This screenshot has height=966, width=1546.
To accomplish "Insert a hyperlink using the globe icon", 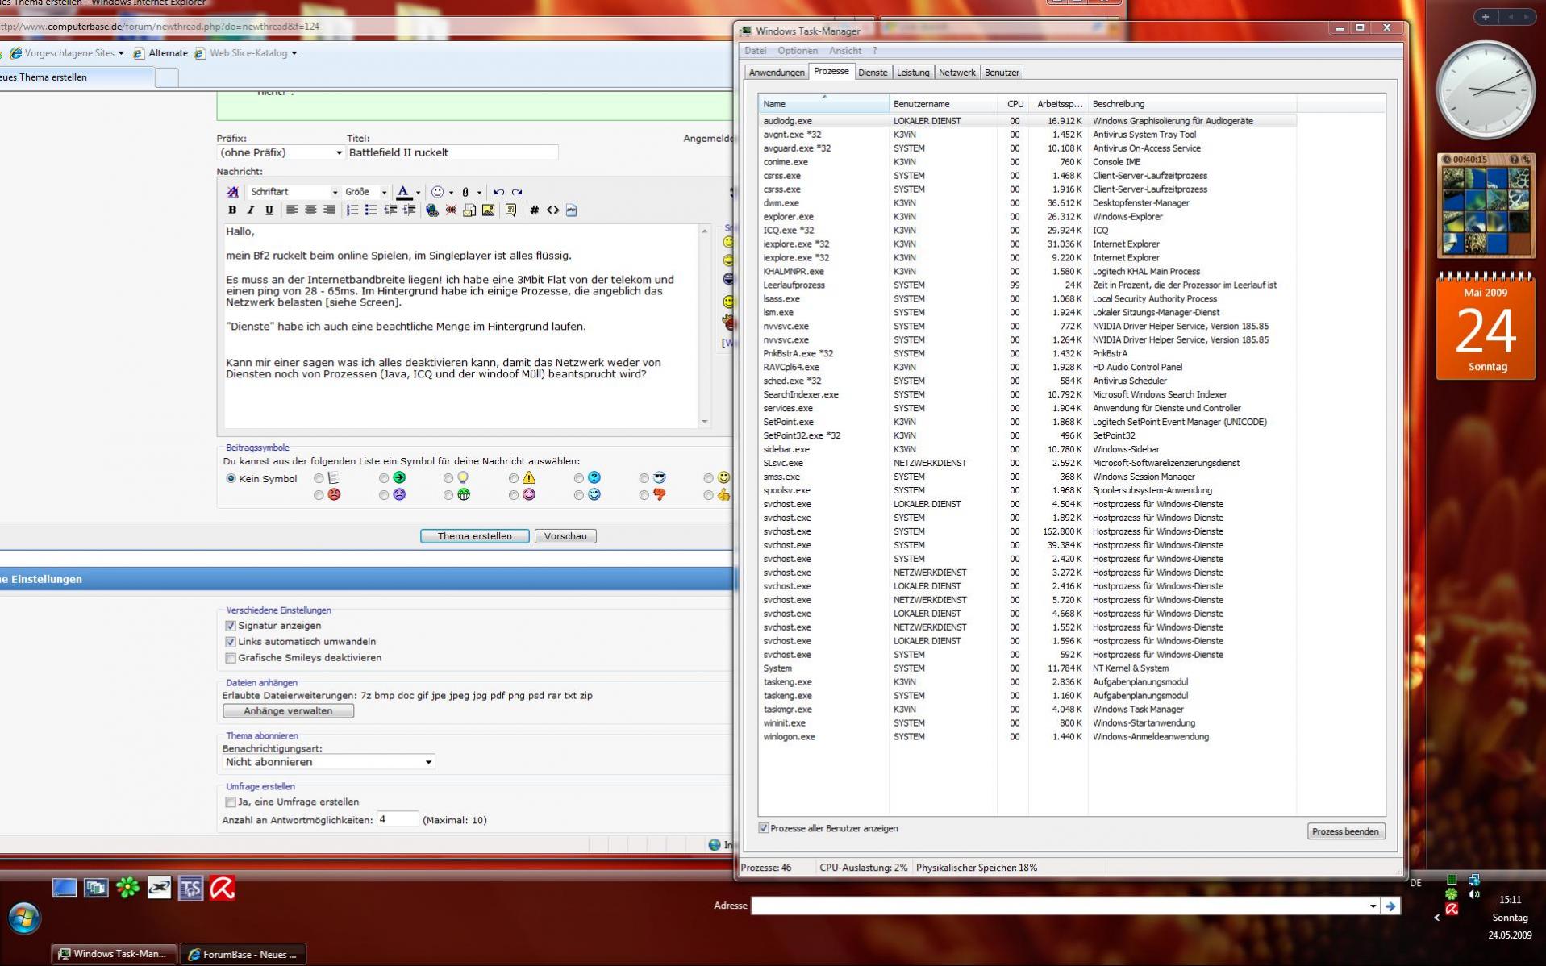I will click(432, 210).
